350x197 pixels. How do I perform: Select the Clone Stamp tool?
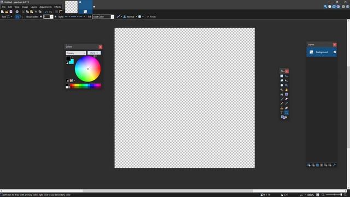(x=282, y=108)
